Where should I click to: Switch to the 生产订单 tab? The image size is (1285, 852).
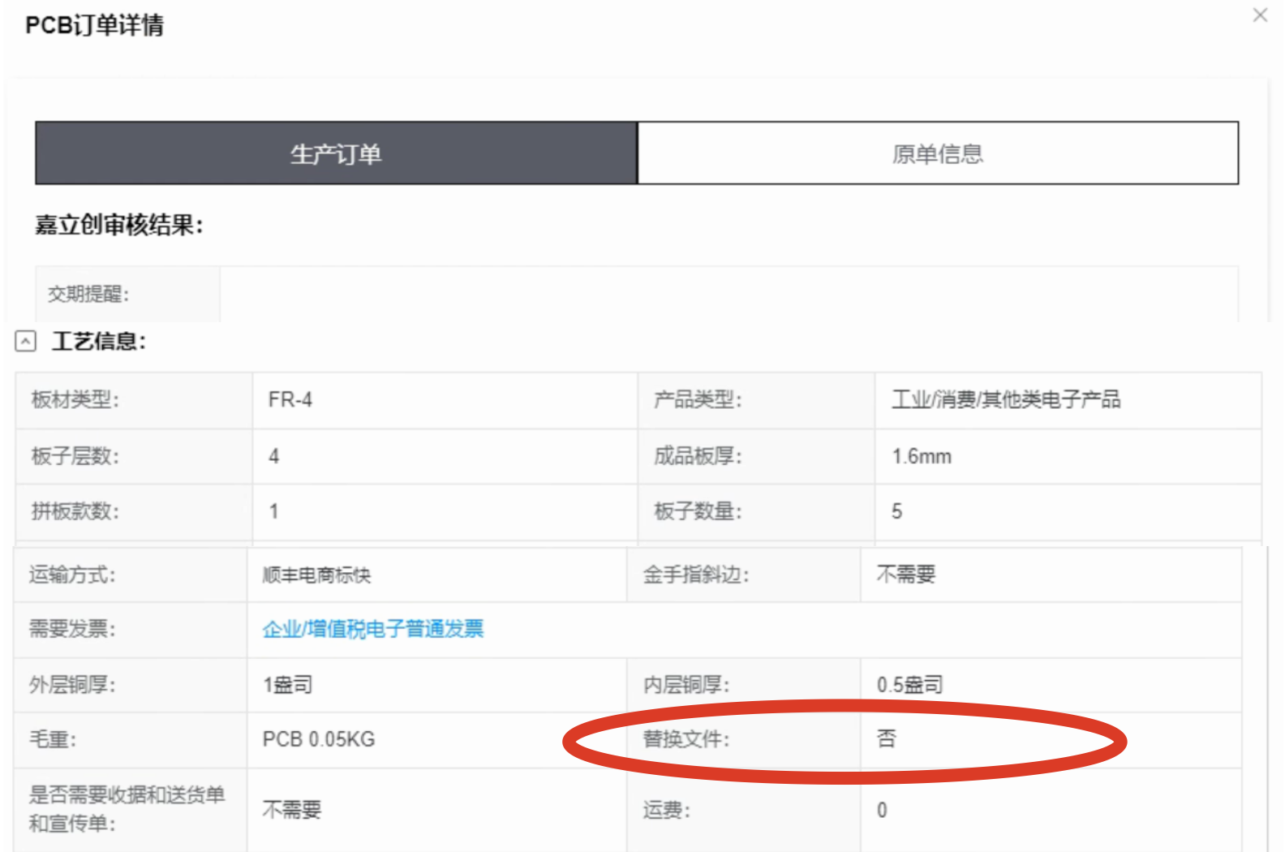coord(336,153)
